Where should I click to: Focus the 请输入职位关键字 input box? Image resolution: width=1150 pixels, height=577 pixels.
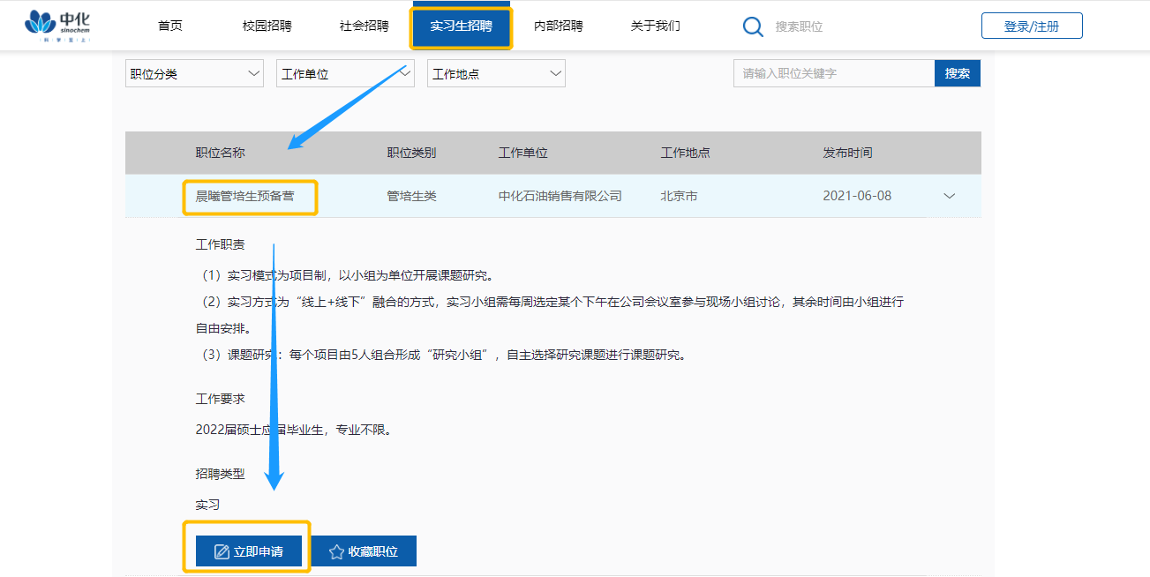pos(834,73)
